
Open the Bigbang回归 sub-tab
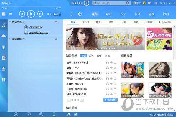(165, 22)
